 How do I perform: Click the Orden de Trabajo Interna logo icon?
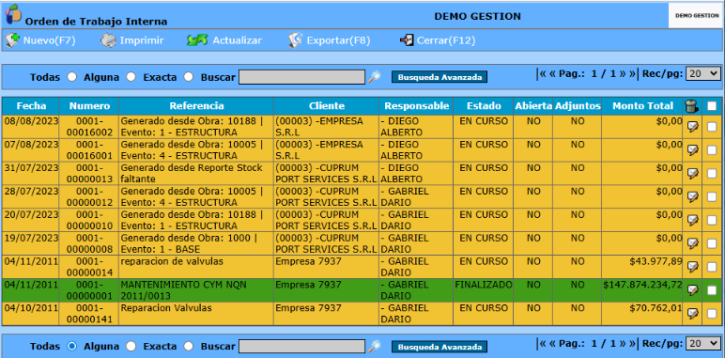pyautogui.click(x=13, y=13)
